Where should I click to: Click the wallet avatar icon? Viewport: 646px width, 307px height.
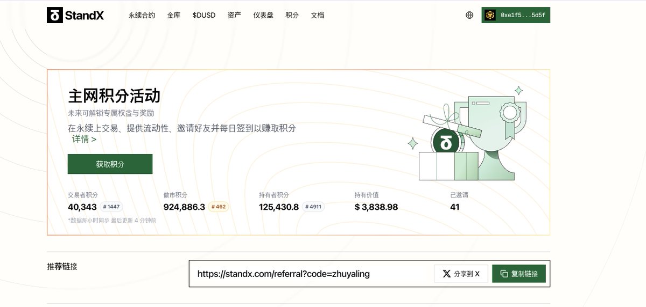[490, 15]
